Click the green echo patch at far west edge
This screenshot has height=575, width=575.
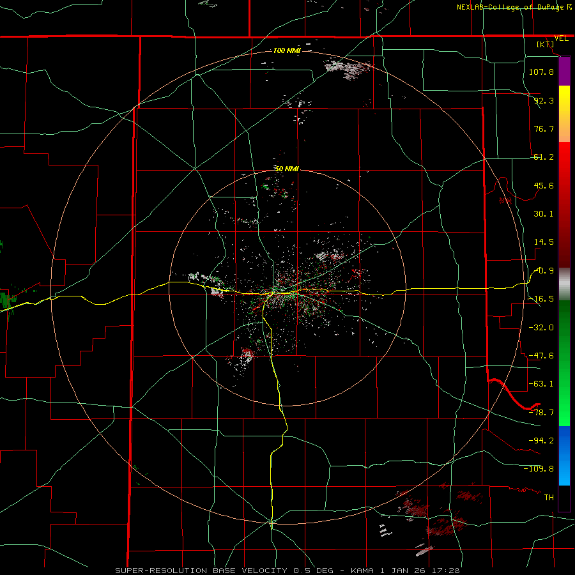tap(7, 299)
